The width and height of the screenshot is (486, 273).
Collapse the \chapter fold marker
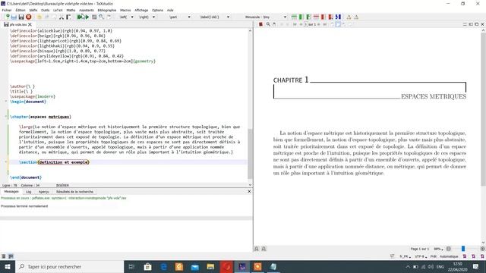[x=6, y=116]
